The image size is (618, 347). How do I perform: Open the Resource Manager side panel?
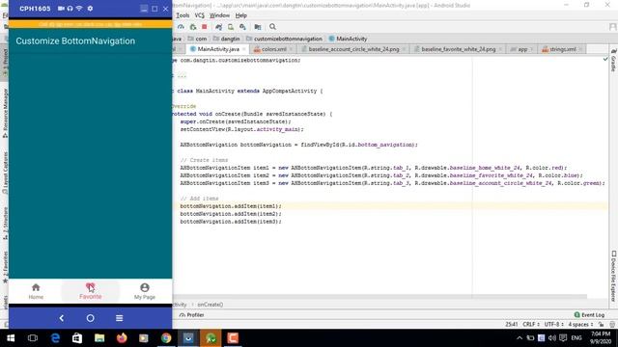5,113
